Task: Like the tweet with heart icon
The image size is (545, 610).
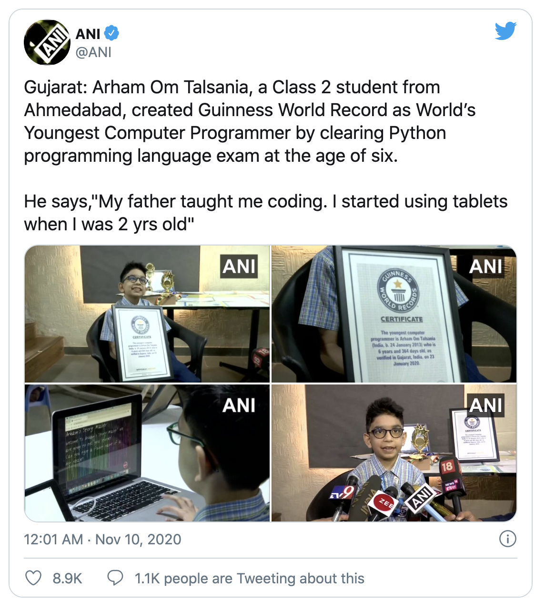Action: (33, 578)
